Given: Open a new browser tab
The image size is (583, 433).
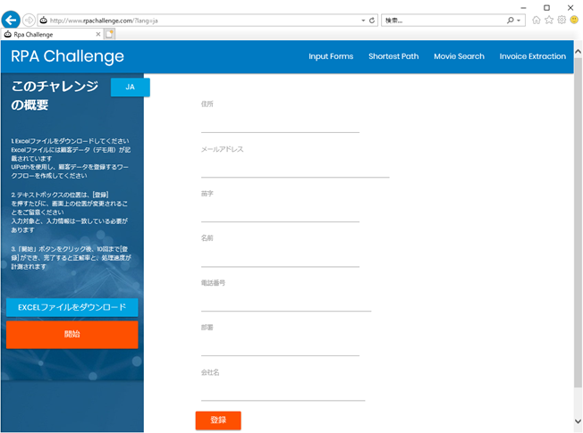Looking at the screenshot, I should pyautogui.click(x=110, y=34).
